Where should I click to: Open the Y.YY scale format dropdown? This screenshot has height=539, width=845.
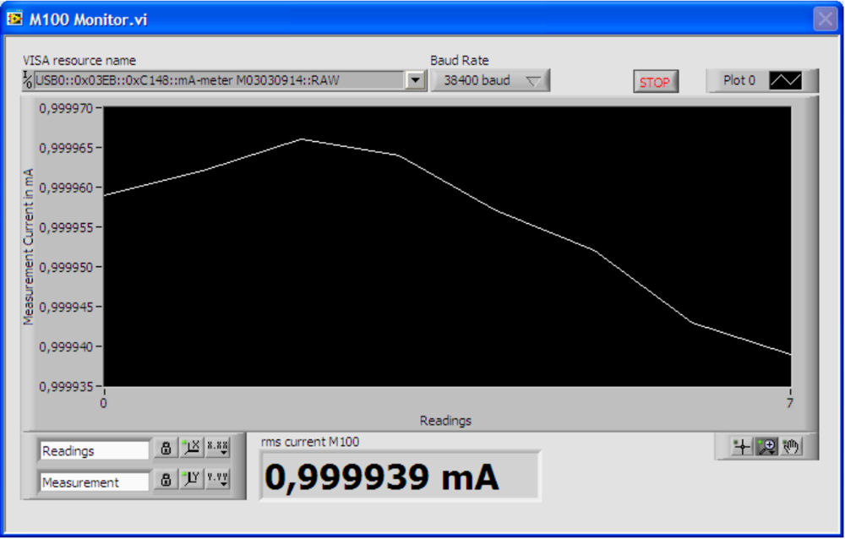pos(216,481)
